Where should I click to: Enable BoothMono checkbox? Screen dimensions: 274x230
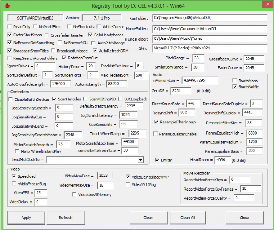(235, 80)
